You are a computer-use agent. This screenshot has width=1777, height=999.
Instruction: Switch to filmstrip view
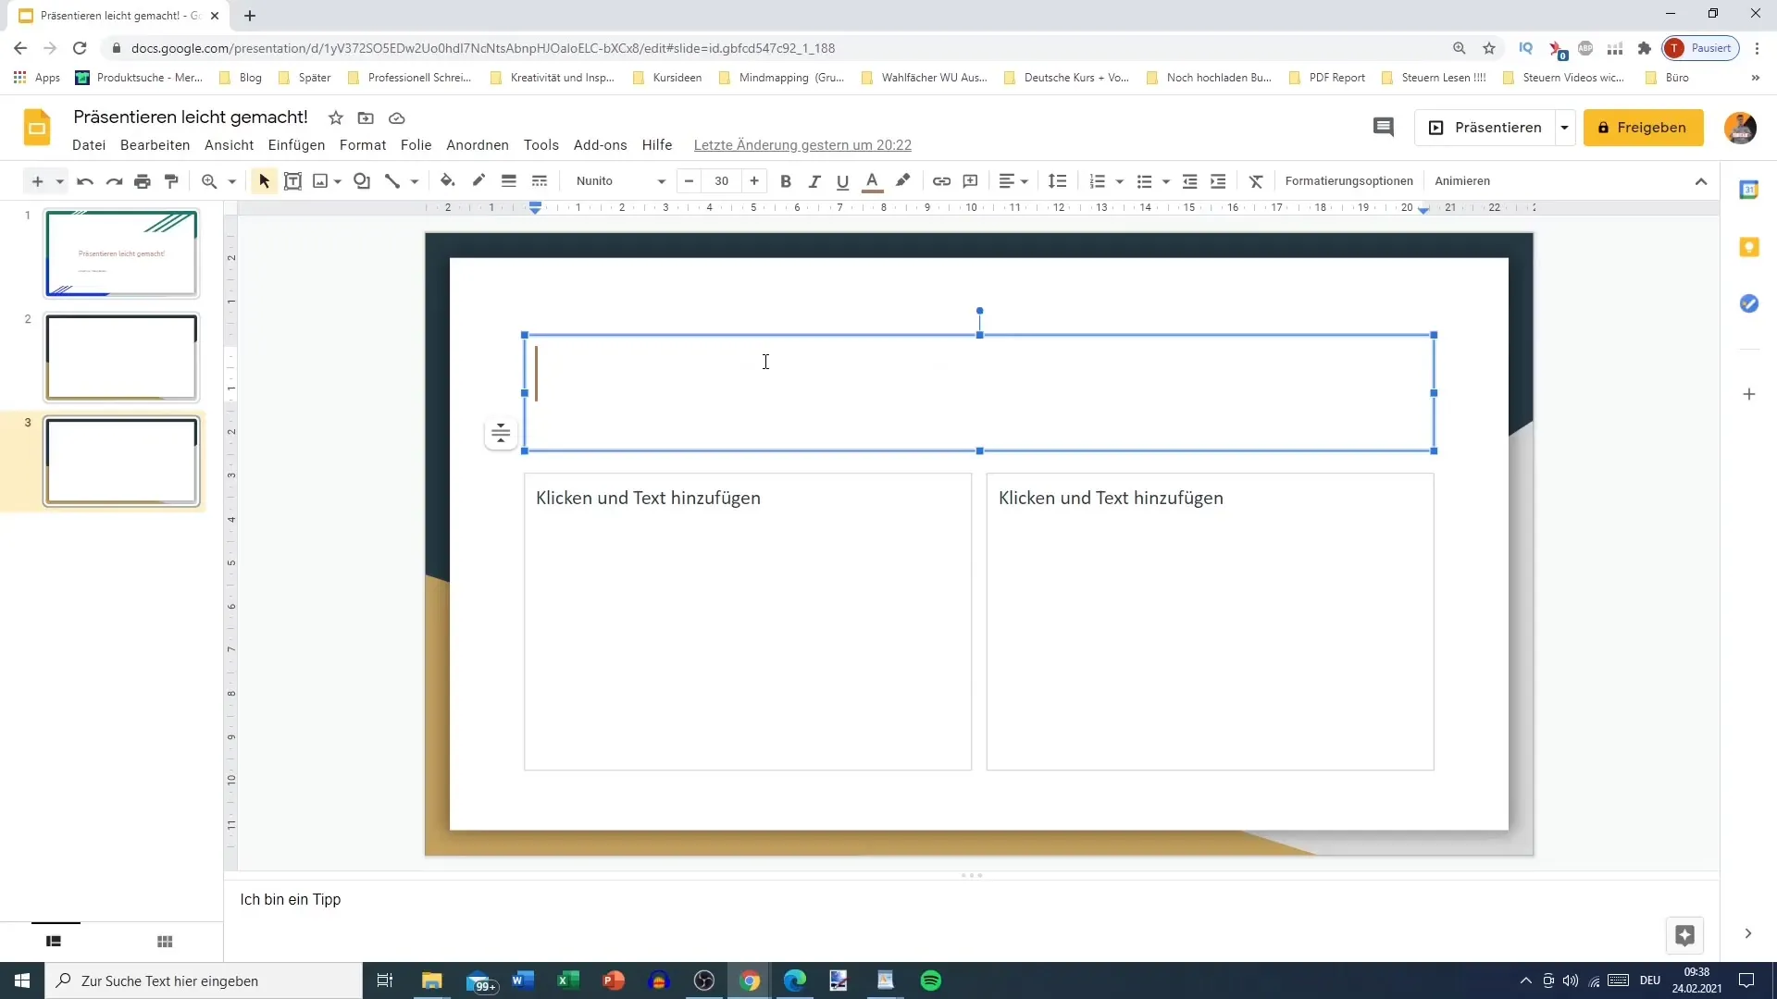click(x=54, y=942)
